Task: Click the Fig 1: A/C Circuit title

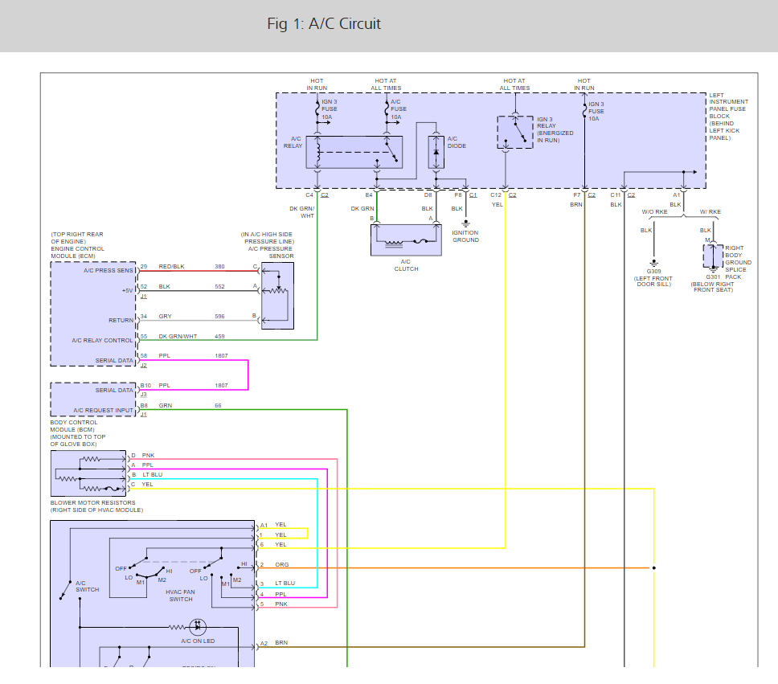Action: tap(324, 24)
